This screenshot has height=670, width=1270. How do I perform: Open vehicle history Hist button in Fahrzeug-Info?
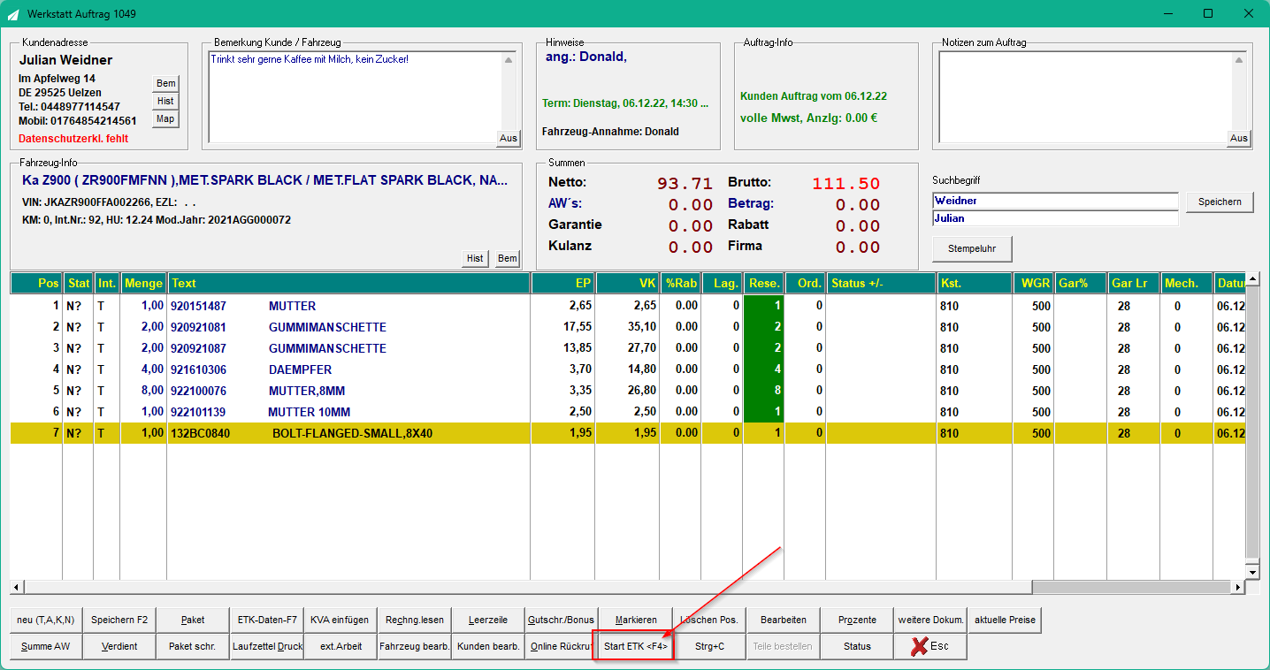click(475, 258)
